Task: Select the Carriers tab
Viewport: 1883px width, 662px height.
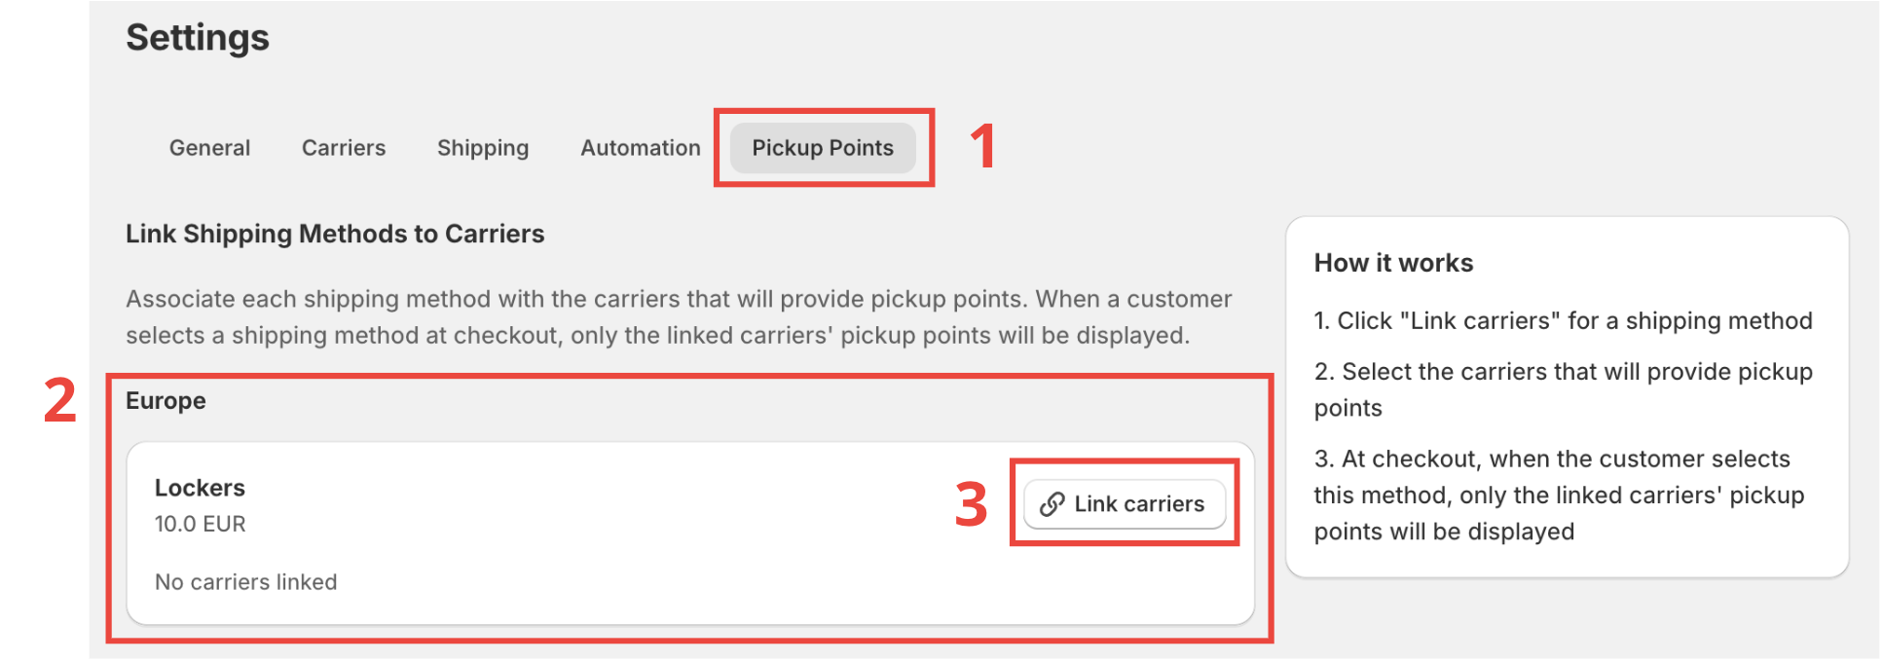Action: [342, 148]
